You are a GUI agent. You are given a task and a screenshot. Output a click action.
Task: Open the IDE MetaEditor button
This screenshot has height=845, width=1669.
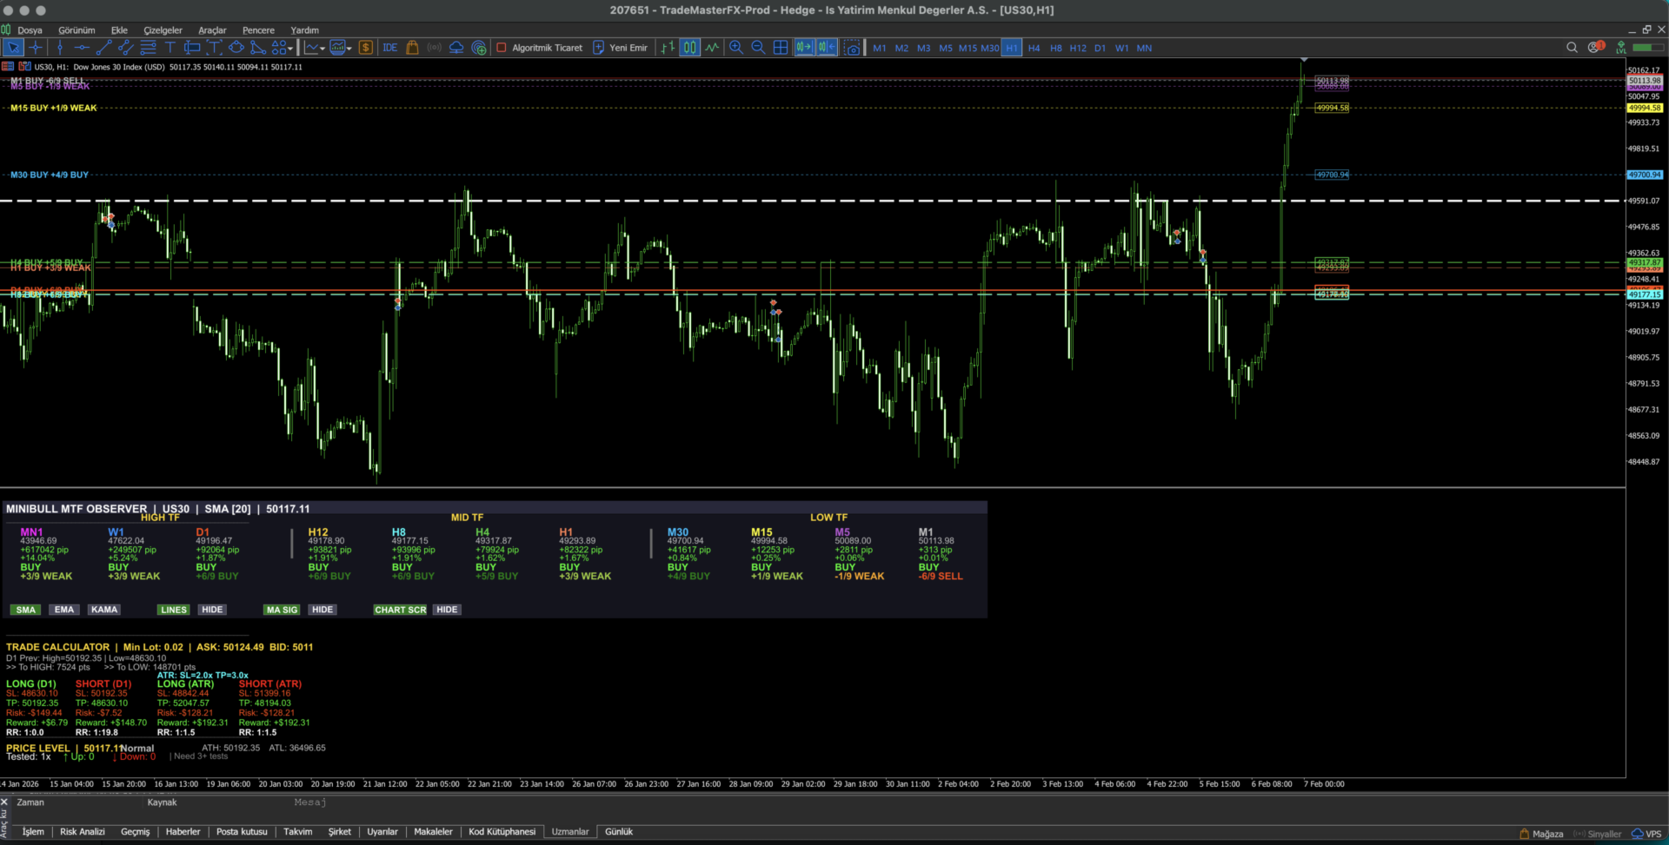tap(390, 48)
